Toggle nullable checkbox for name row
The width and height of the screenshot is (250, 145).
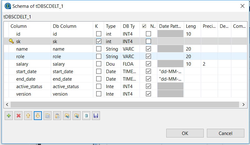tap(148, 49)
